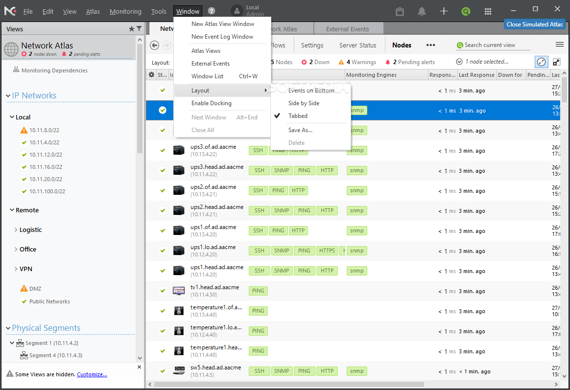Open the Monitoring menu
570x390 pixels.
(x=125, y=12)
